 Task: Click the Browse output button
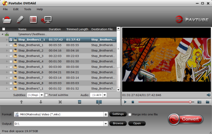click(x=118, y=123)
